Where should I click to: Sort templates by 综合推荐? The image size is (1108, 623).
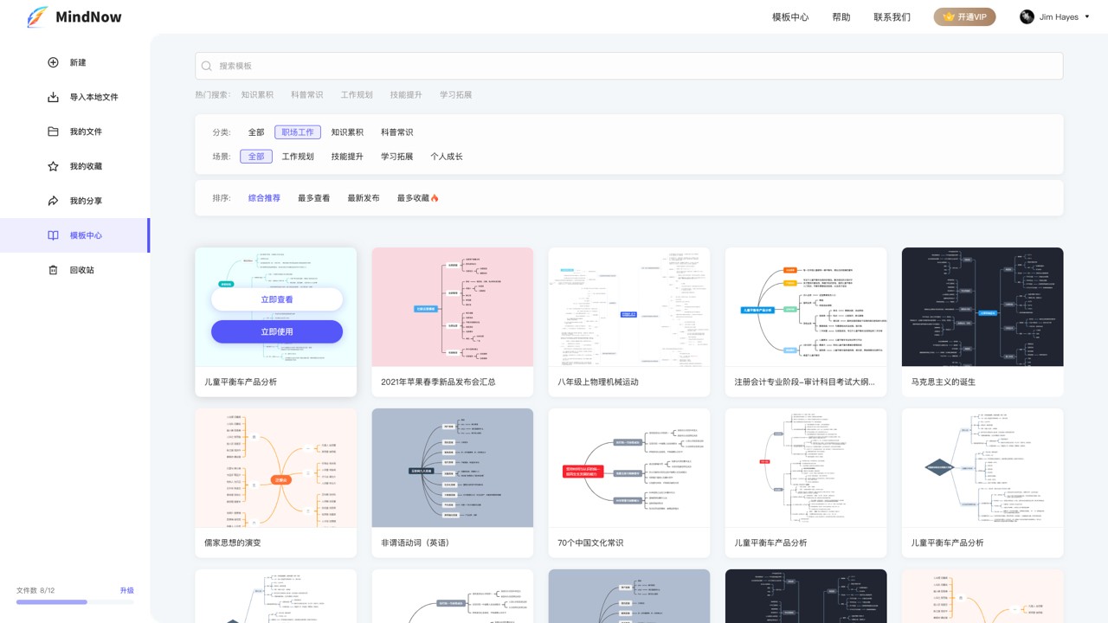[x=264, y=198]
